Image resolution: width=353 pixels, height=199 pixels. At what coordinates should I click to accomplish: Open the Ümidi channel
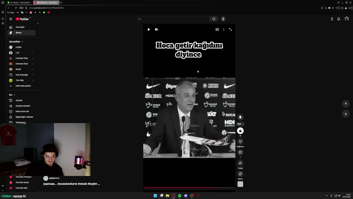(x=22, y=69)
